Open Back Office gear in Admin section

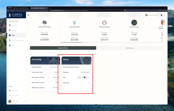point(10,91)
